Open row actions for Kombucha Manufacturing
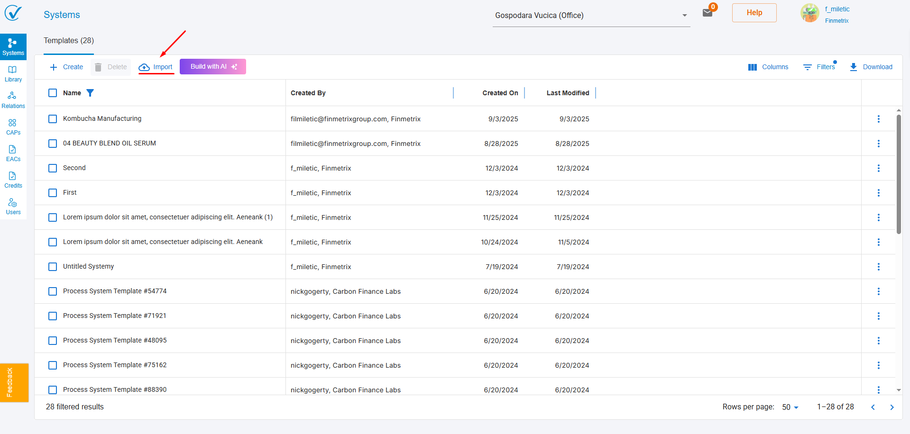This screenshot has width=910, height=434. pos(878,119)
